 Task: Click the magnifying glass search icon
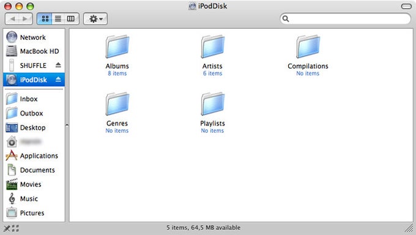point(286,18)
